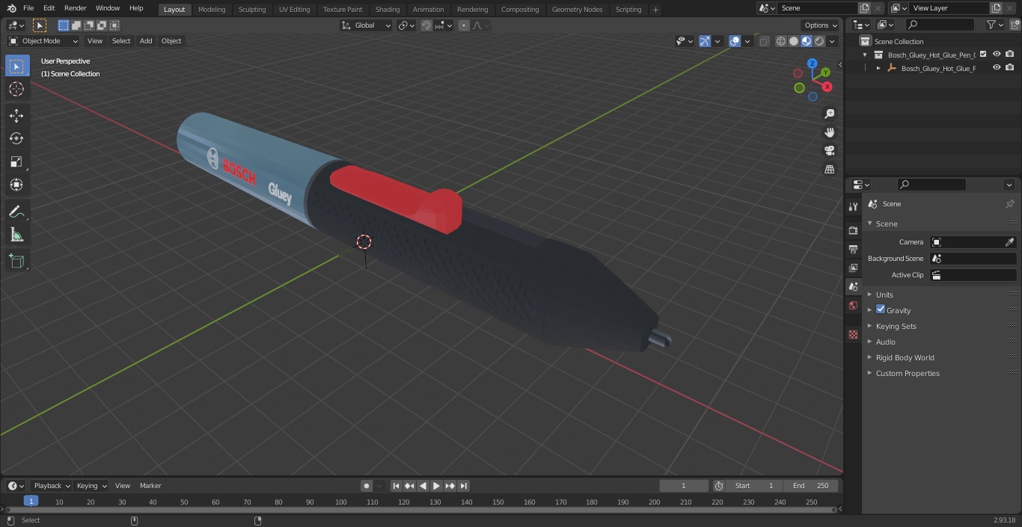Screen dimensions: 1022x527
Task: Click the Z axis on navigation gizmo
Action: tap(813, 64)
